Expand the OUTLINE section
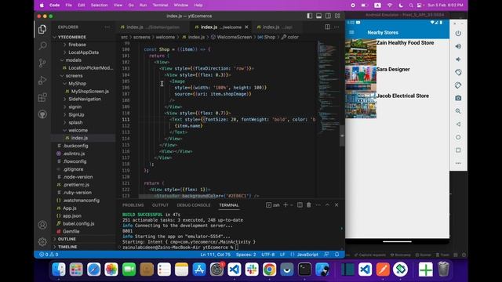Viewport: 502px width, 282px height. [x=67, y=239]
